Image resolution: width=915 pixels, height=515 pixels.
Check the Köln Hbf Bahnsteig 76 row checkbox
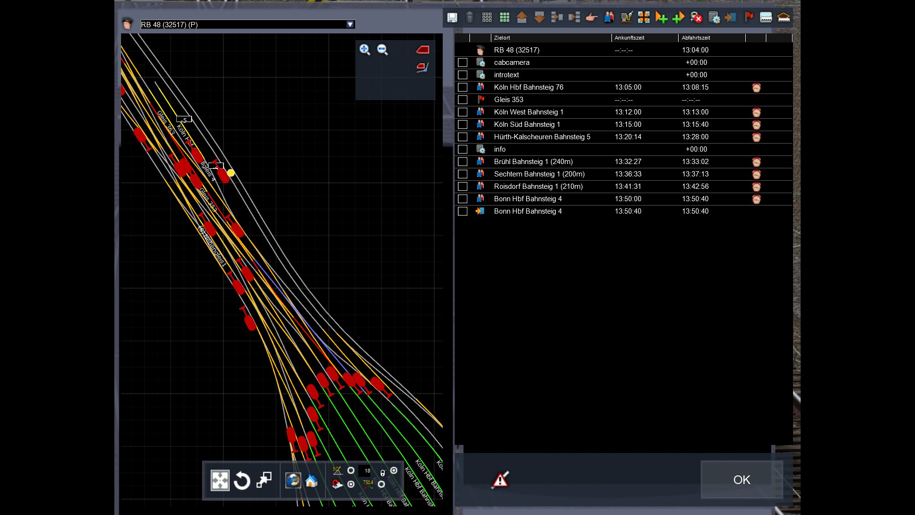(x=462, y=87)
